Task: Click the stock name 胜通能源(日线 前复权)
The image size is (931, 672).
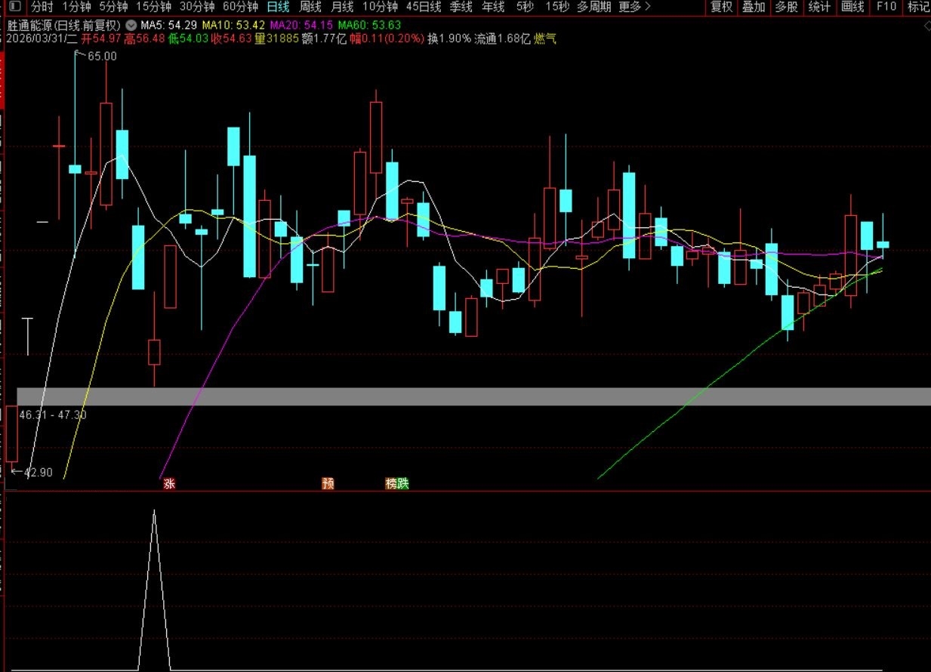Action: click(x=65, y=25)
